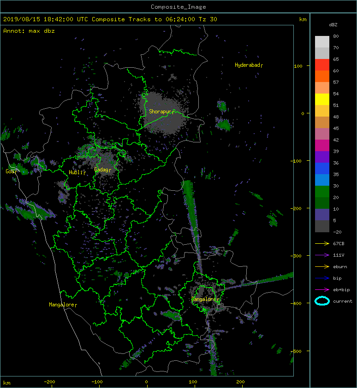Click the 2019/08/15 18:42:00 UTC timestamp text
The image size is (357, 388).
[x=46, y=19]
